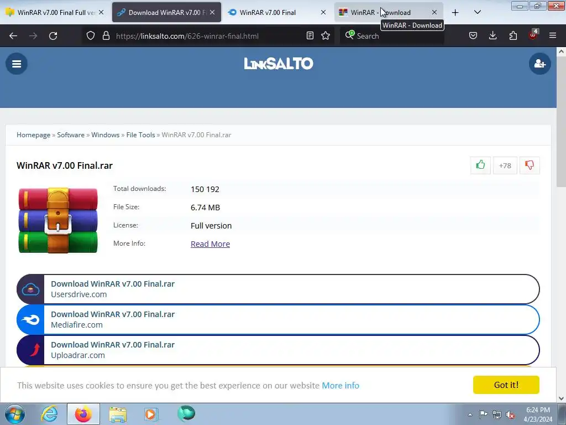
Task: Open Firefox application menu
Action: [x=553, y=36]
